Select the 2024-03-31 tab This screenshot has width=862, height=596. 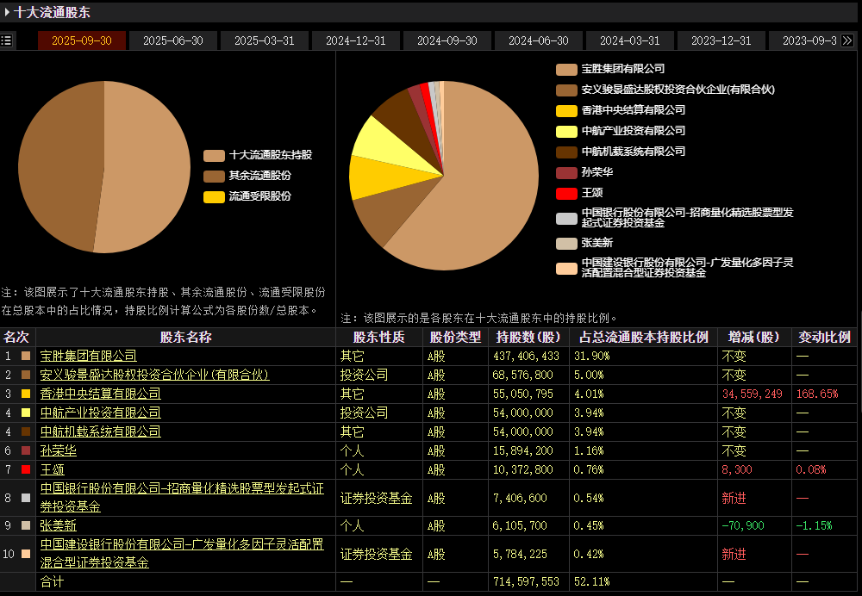pos(629,40)
